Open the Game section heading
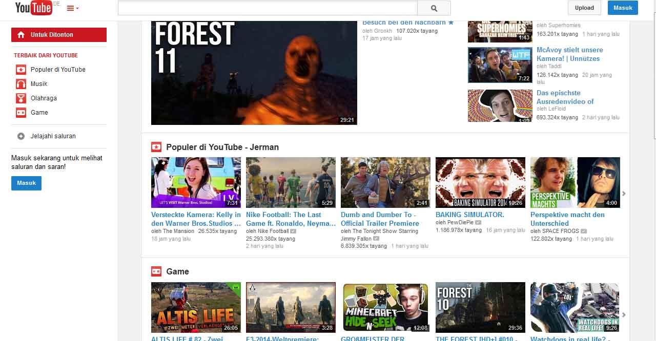 pos(178,272)
